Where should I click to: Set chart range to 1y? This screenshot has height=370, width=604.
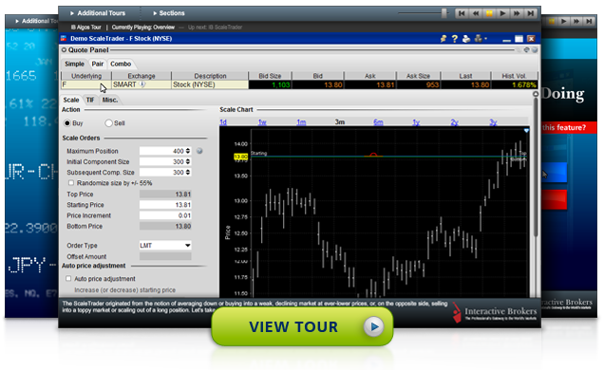(416, 122)
